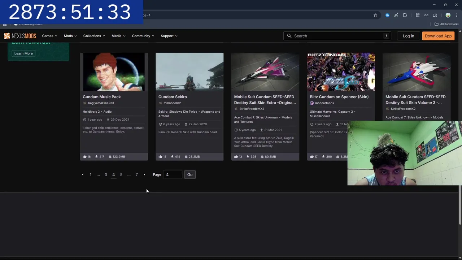
Task: Expand the Media dropdown menu
Action: [x=118, y=36]
